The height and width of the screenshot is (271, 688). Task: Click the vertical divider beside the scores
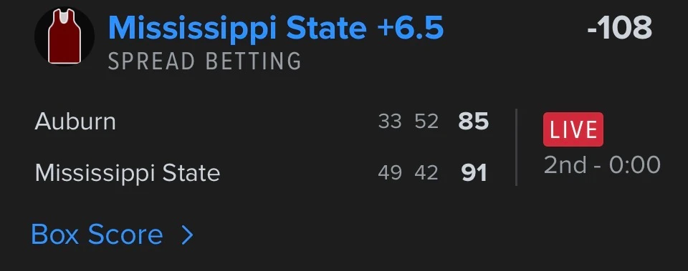(516, 147)
